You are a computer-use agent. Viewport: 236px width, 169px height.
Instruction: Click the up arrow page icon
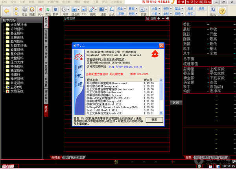[16, 9]
